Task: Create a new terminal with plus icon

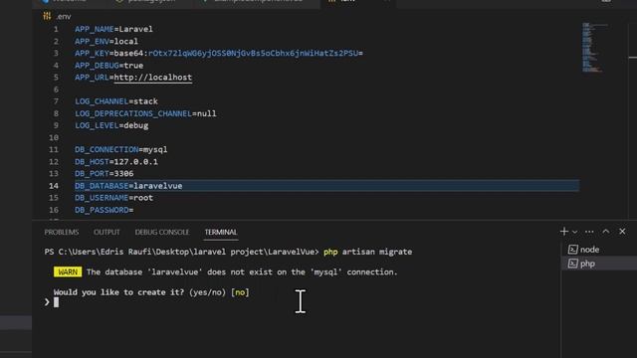Action: click(x=563, y=232)
